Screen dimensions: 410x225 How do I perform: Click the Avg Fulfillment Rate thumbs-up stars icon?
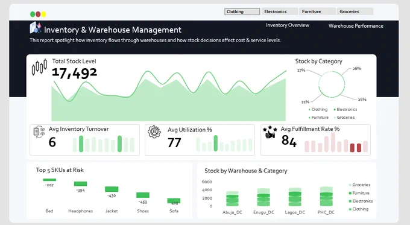pyautogui.click(x=270, y=132)
